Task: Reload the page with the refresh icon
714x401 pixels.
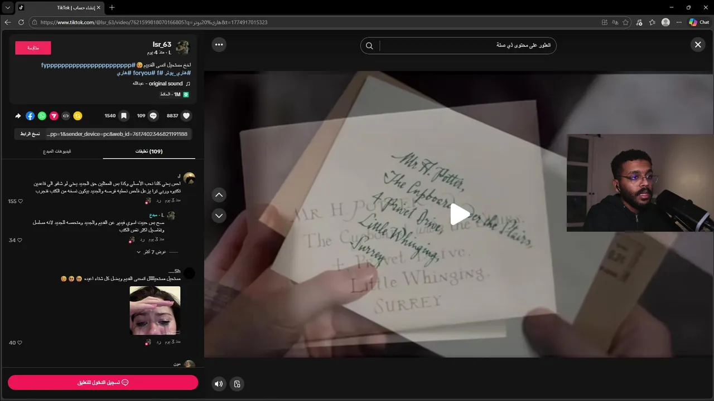Action: [21, 22]
